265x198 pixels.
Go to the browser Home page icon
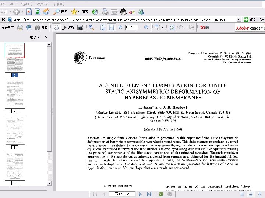pyautogui.click(x=46, y=12)
